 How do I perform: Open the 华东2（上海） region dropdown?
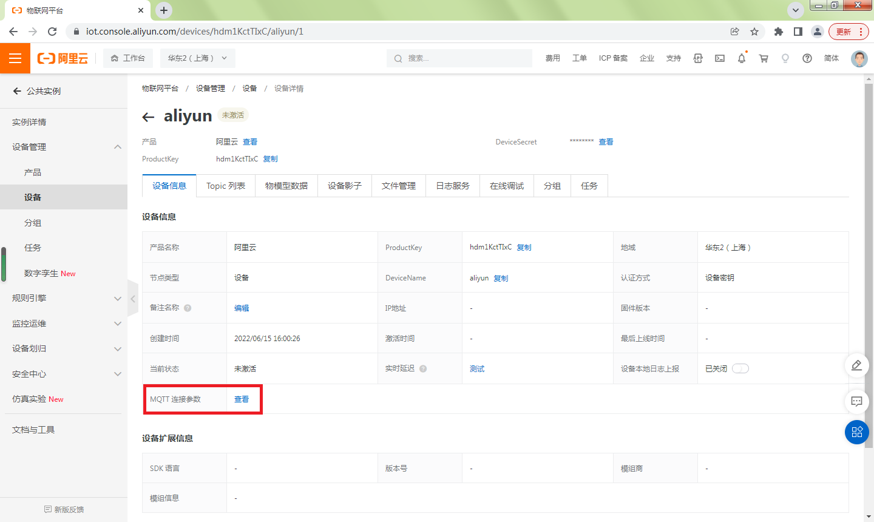197,58
